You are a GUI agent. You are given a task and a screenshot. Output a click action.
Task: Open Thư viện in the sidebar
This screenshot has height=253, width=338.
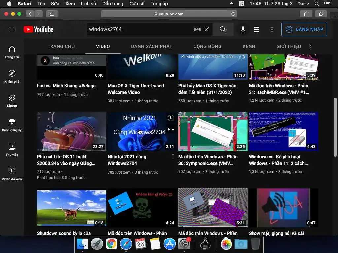pos(12,150)
